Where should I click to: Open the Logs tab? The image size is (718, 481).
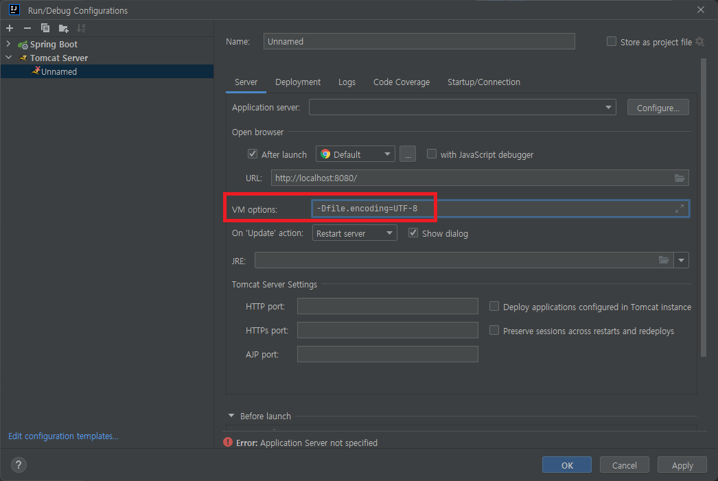click(347, 82)
